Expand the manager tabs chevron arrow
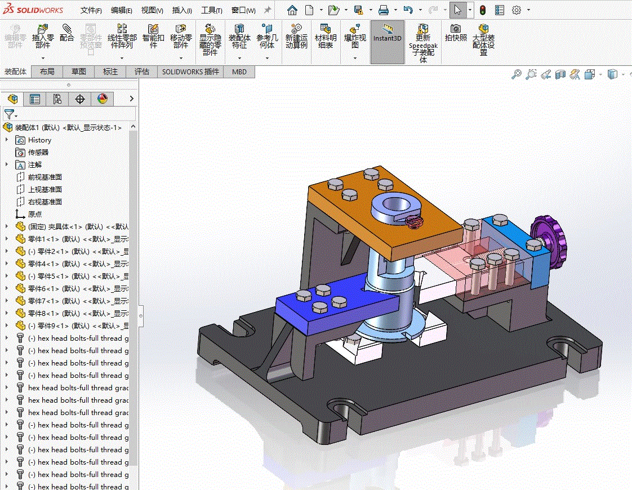Screen dimensions: 632x490 (x=131, y=99)
